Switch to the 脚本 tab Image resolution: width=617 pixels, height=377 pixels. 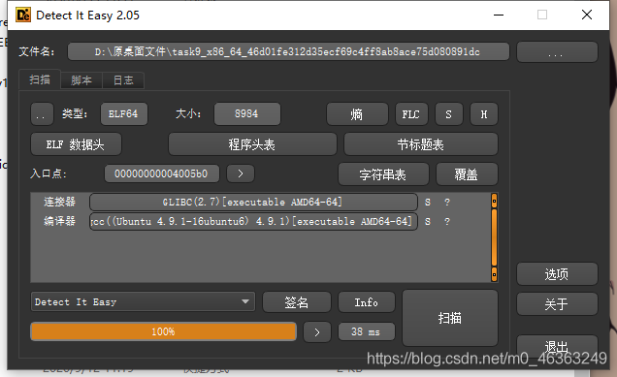pyautogui.click(x=81, y=80)
